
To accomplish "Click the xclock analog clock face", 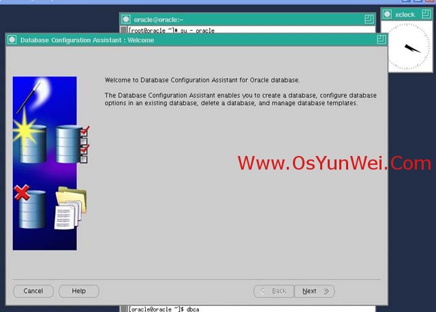I will click(x=409, y=47).
